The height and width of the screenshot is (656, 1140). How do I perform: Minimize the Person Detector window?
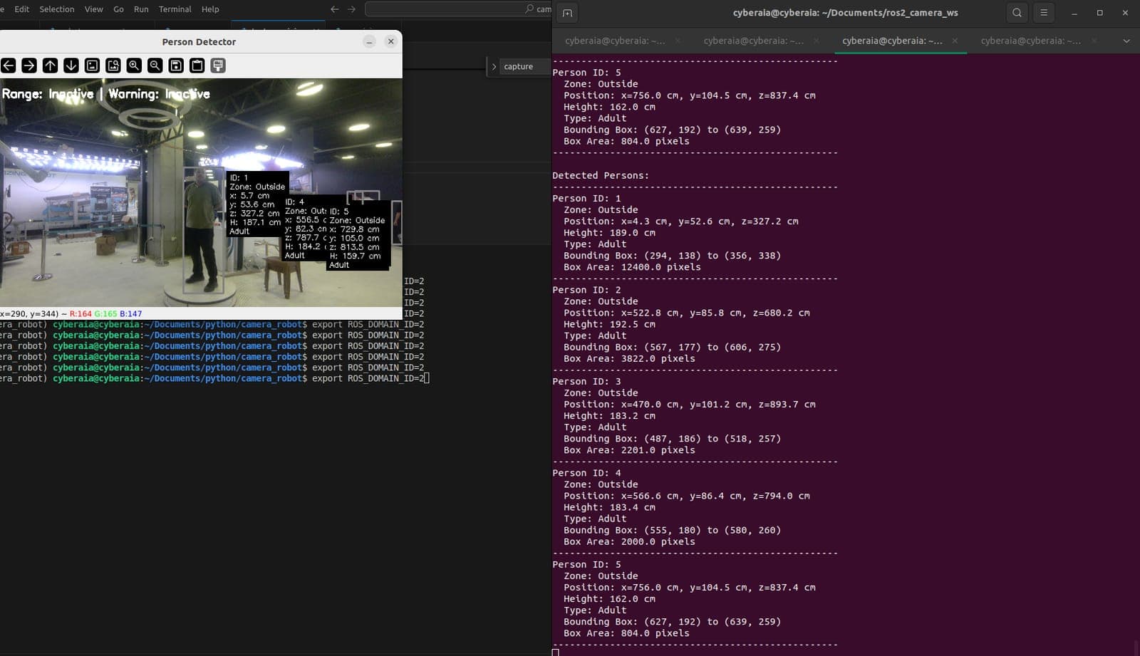(369, 41)
